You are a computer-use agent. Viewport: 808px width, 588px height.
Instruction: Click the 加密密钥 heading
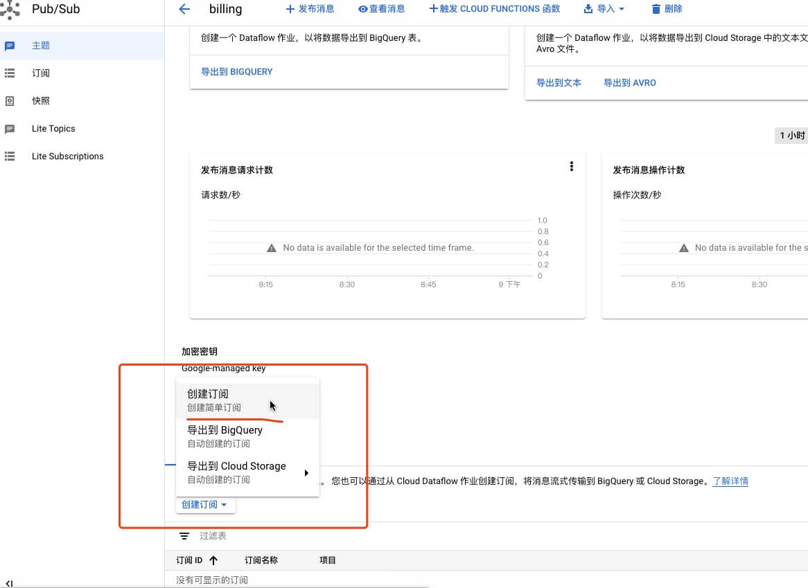[x=200, y=351]
